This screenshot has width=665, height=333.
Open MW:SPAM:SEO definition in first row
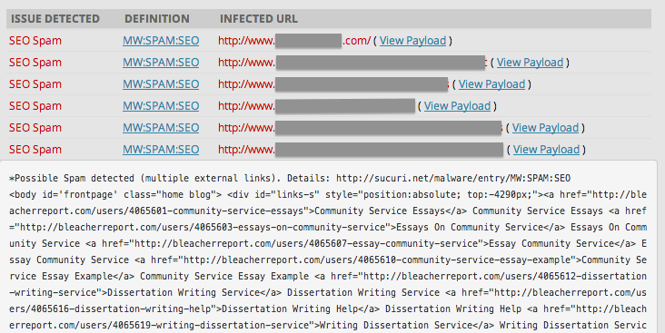(x=161, y=41)
